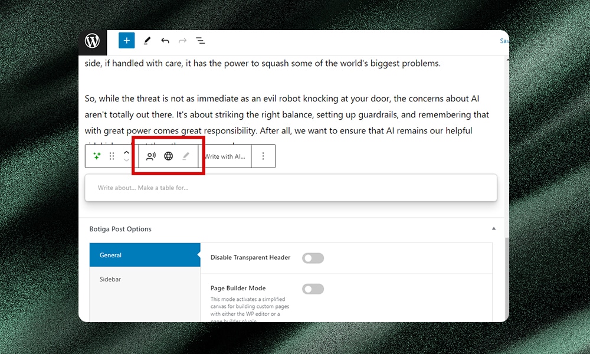
Task: Open the Translate globe icon menu
Action: tap(169, 156)
